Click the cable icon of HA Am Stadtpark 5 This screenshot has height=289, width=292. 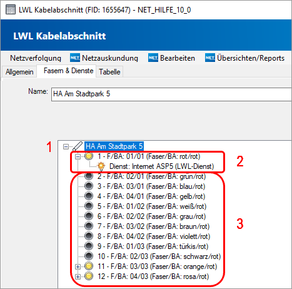pos(78,146)
